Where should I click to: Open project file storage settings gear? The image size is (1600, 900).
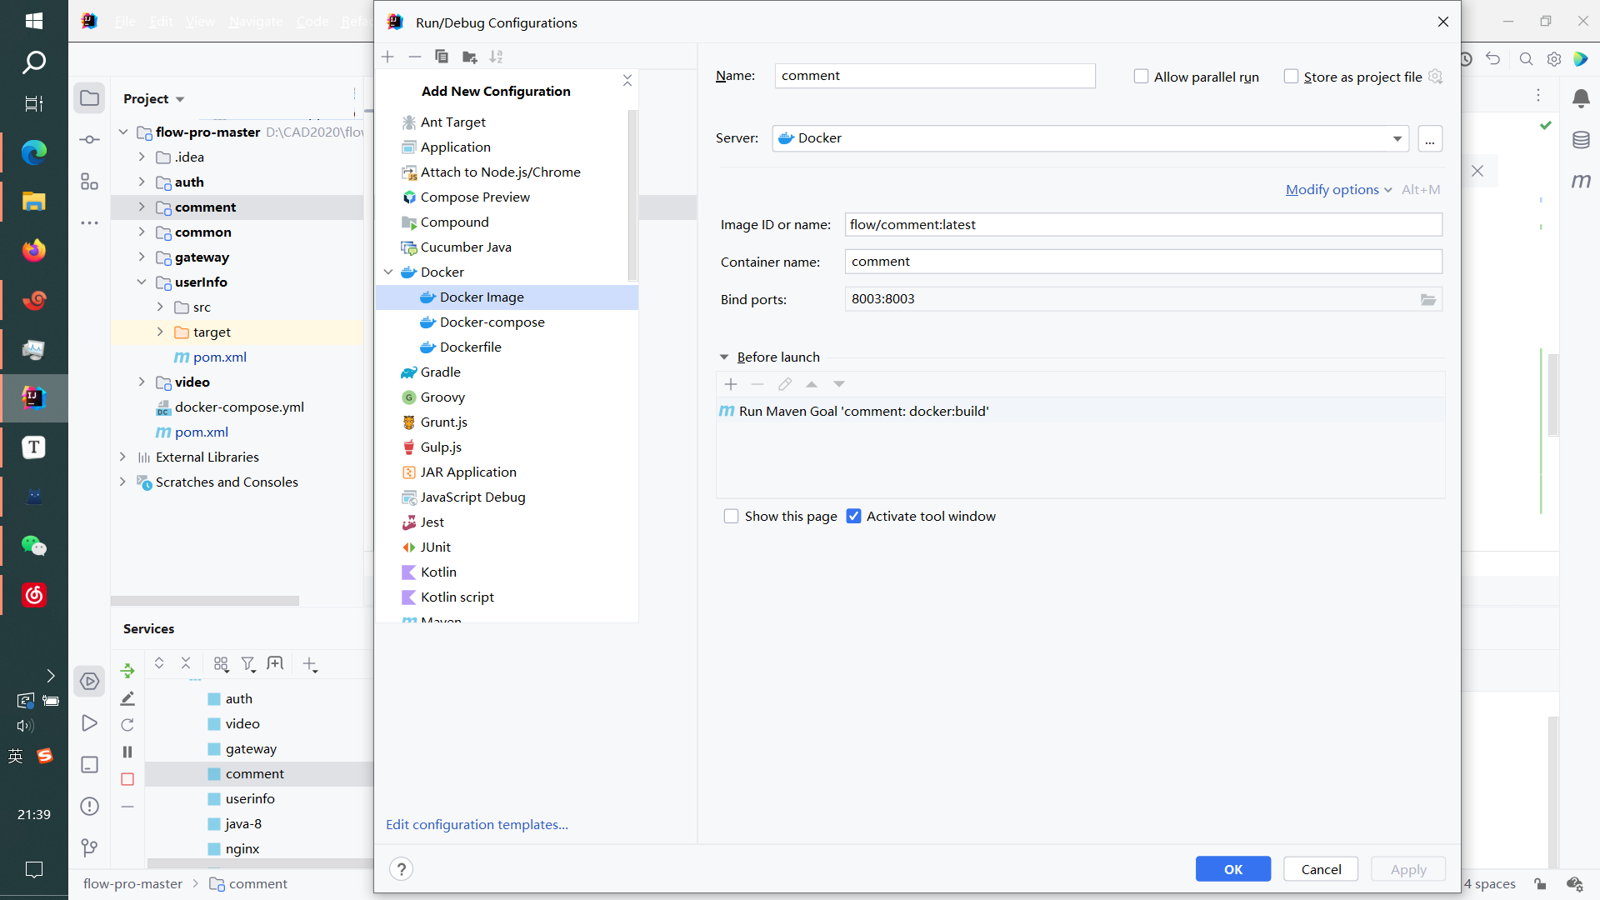pos(1435,76)
